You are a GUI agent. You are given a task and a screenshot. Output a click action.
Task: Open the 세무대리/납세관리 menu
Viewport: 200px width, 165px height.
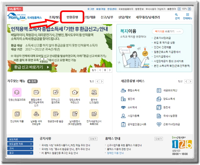coord(148,17)
